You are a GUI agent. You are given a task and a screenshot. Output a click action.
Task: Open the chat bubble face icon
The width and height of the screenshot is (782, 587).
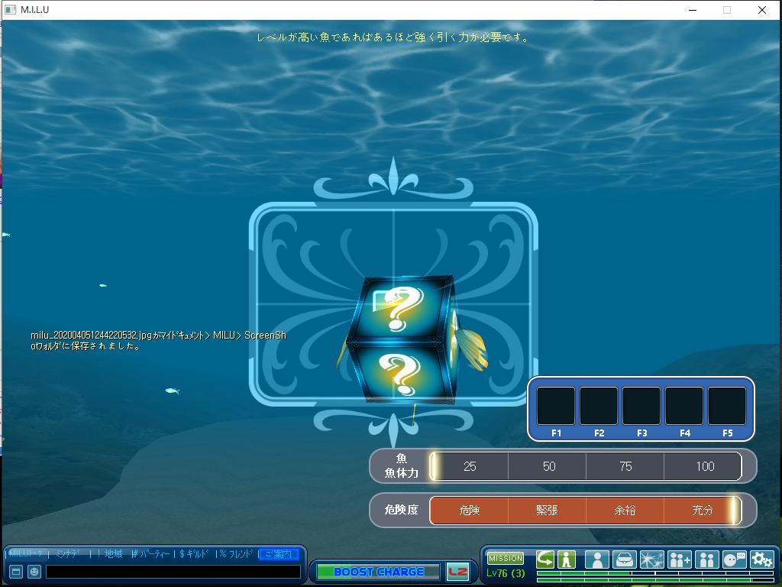(x=734, y=559)
